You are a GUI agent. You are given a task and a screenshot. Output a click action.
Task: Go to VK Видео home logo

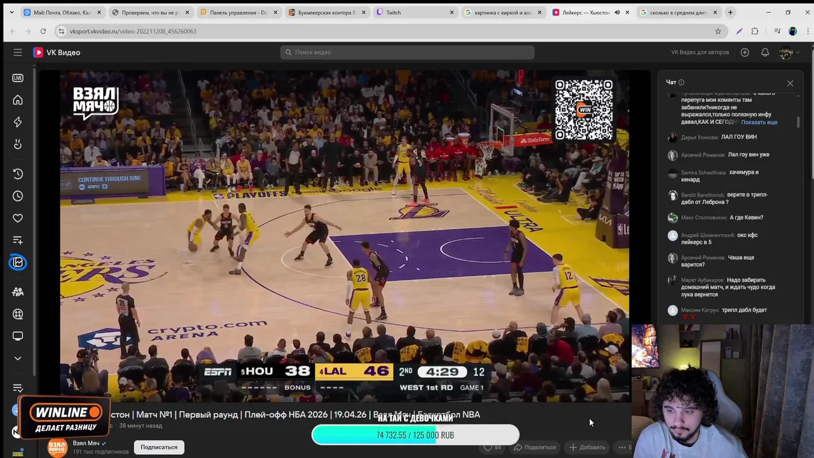coord(57,52)
